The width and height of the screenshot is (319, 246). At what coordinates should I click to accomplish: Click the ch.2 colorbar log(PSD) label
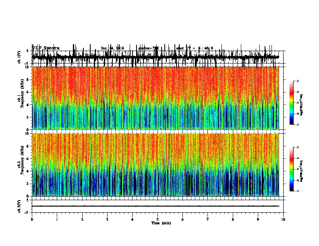302,171
